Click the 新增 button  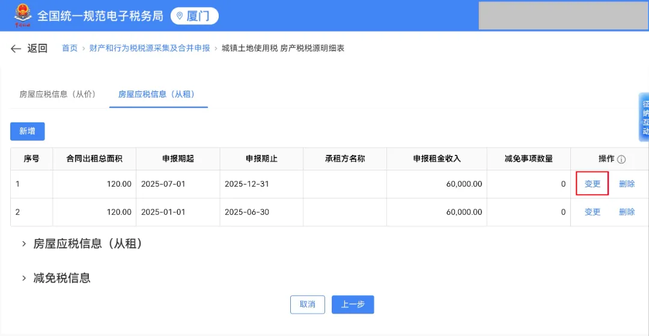coord(27,131)
